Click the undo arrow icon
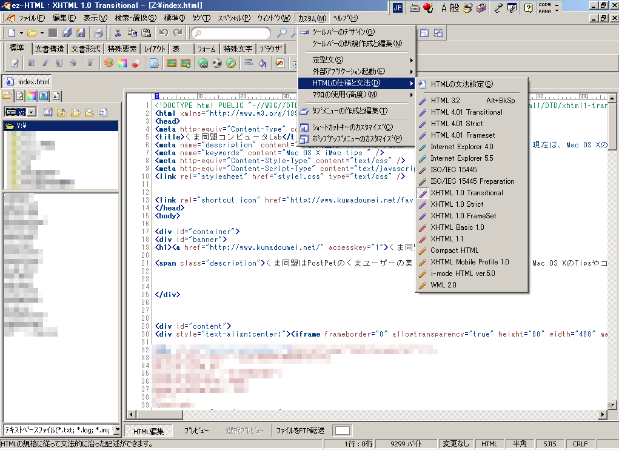The width and height of the screenshot is (619, 450). [164, 33]
